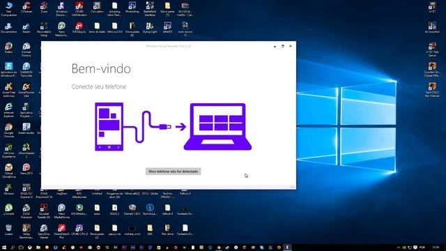Open the three-dots options menu in Recovery Tool
Image resolution: width=446 pixels, height=251 pixels.
point(292,187)
